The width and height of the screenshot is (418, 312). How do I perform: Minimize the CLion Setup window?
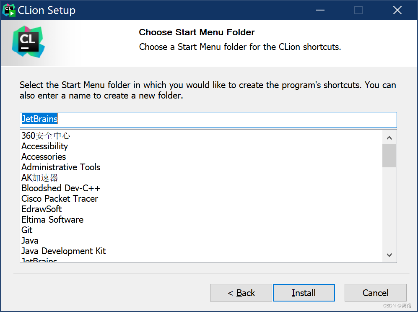(x=320, y=10)
